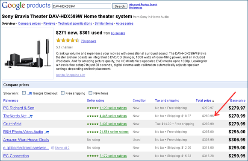248x161 pixels.
Task: Click Tax: $14.00 + Free shipping text
Action: pyautogui.click(x=174, y=124)
